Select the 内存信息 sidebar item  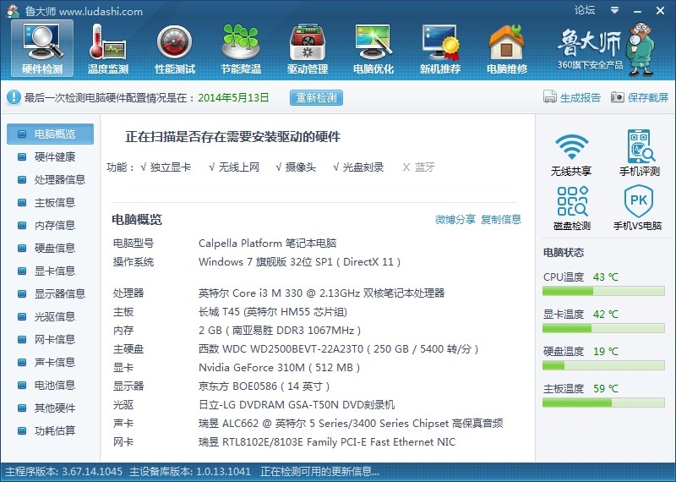coord(50,225)
